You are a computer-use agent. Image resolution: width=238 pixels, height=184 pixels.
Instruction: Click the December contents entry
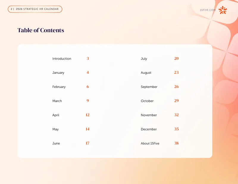pyautogui.click(x=149, y=129)
